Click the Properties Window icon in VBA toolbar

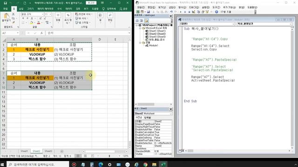203,12
